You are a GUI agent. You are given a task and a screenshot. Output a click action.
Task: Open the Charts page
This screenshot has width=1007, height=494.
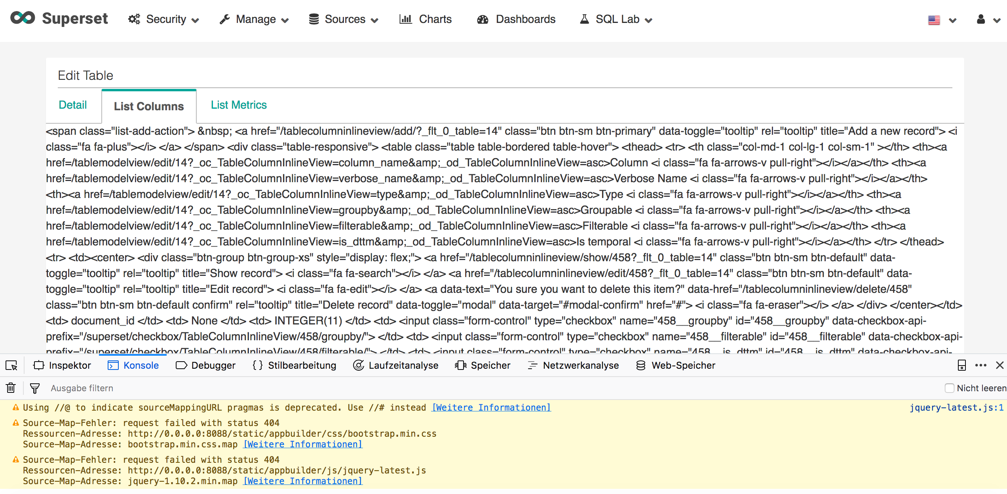426,19
